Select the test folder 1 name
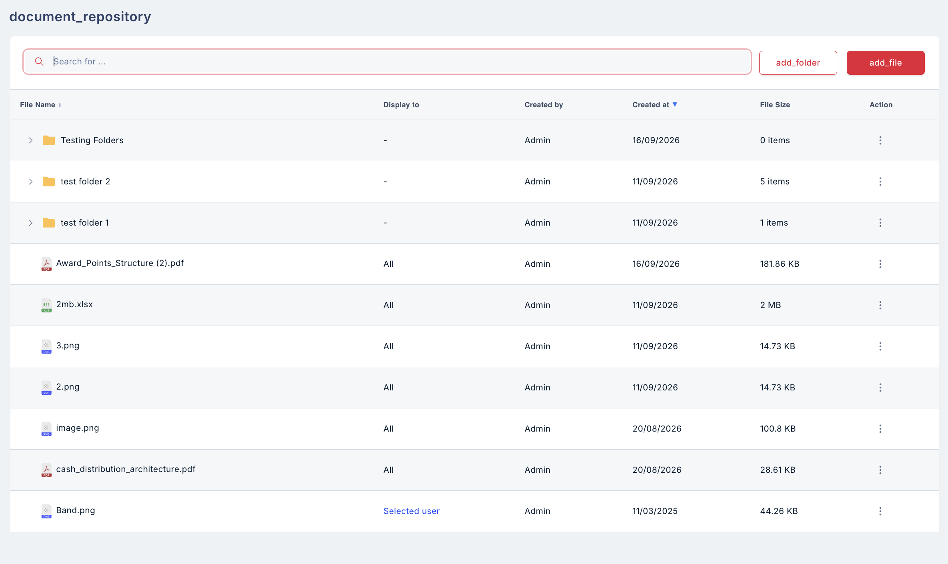Image resolution: width=948 pixels, height=564 pixels. click(x=84, y=223)
